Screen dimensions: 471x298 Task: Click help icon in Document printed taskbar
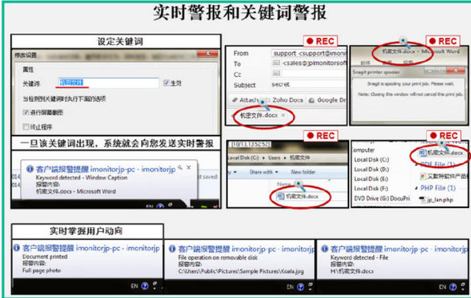click(145, 287)
